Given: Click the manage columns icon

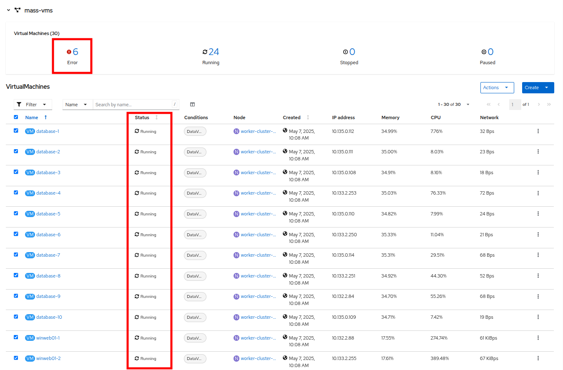Looking at the screenshot, I should 192,105.
